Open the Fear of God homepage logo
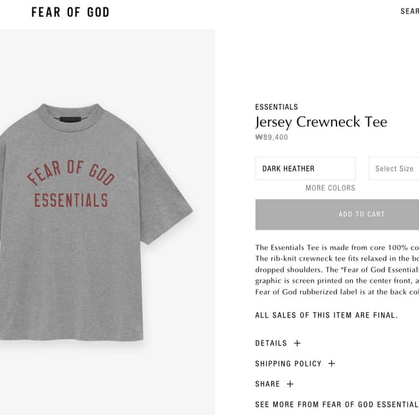419x419 pixels. [x=70, y=12]
